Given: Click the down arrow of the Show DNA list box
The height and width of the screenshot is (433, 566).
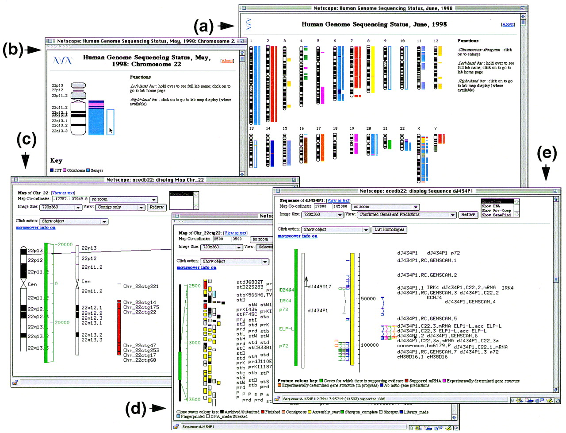Looking at the screenshot, I should pos(516,215).
